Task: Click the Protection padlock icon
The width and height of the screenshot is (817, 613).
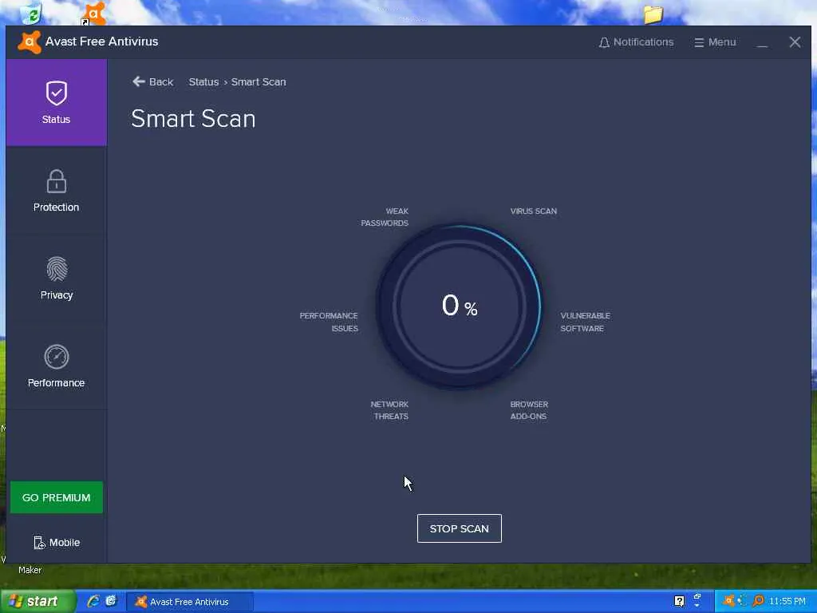Action: click(x=57, y=181)
